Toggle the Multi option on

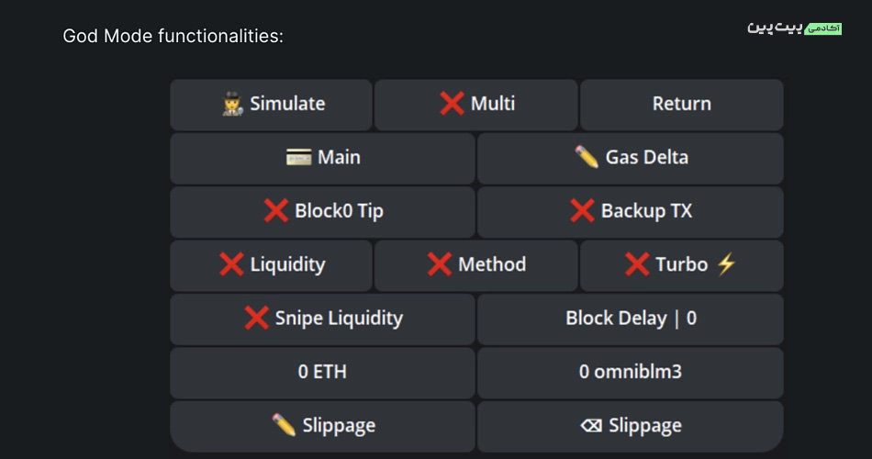[x=476, y=105]
